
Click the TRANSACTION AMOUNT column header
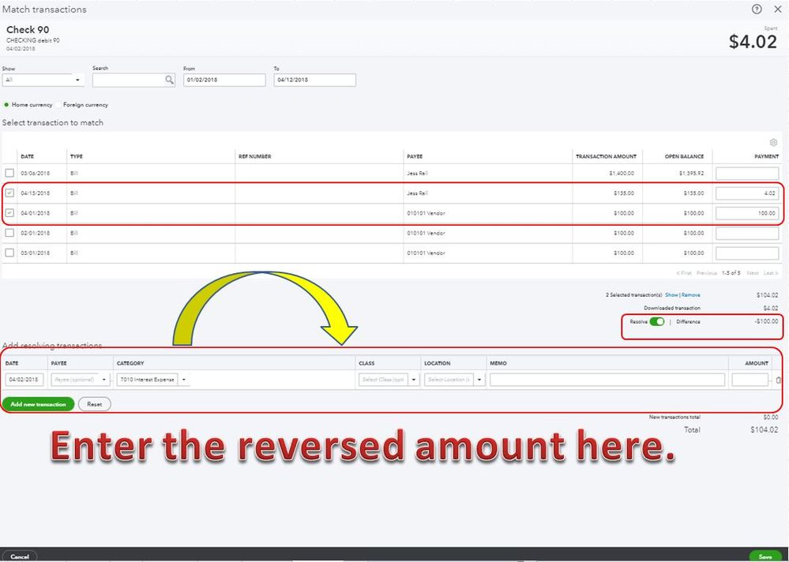click(606, 156)
